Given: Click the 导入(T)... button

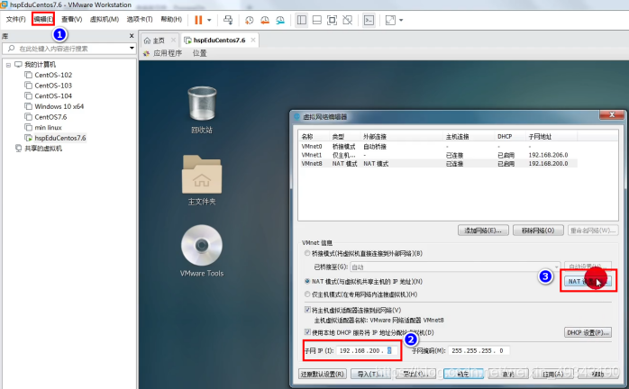Looking at the screenshot, I should [371, 374].
